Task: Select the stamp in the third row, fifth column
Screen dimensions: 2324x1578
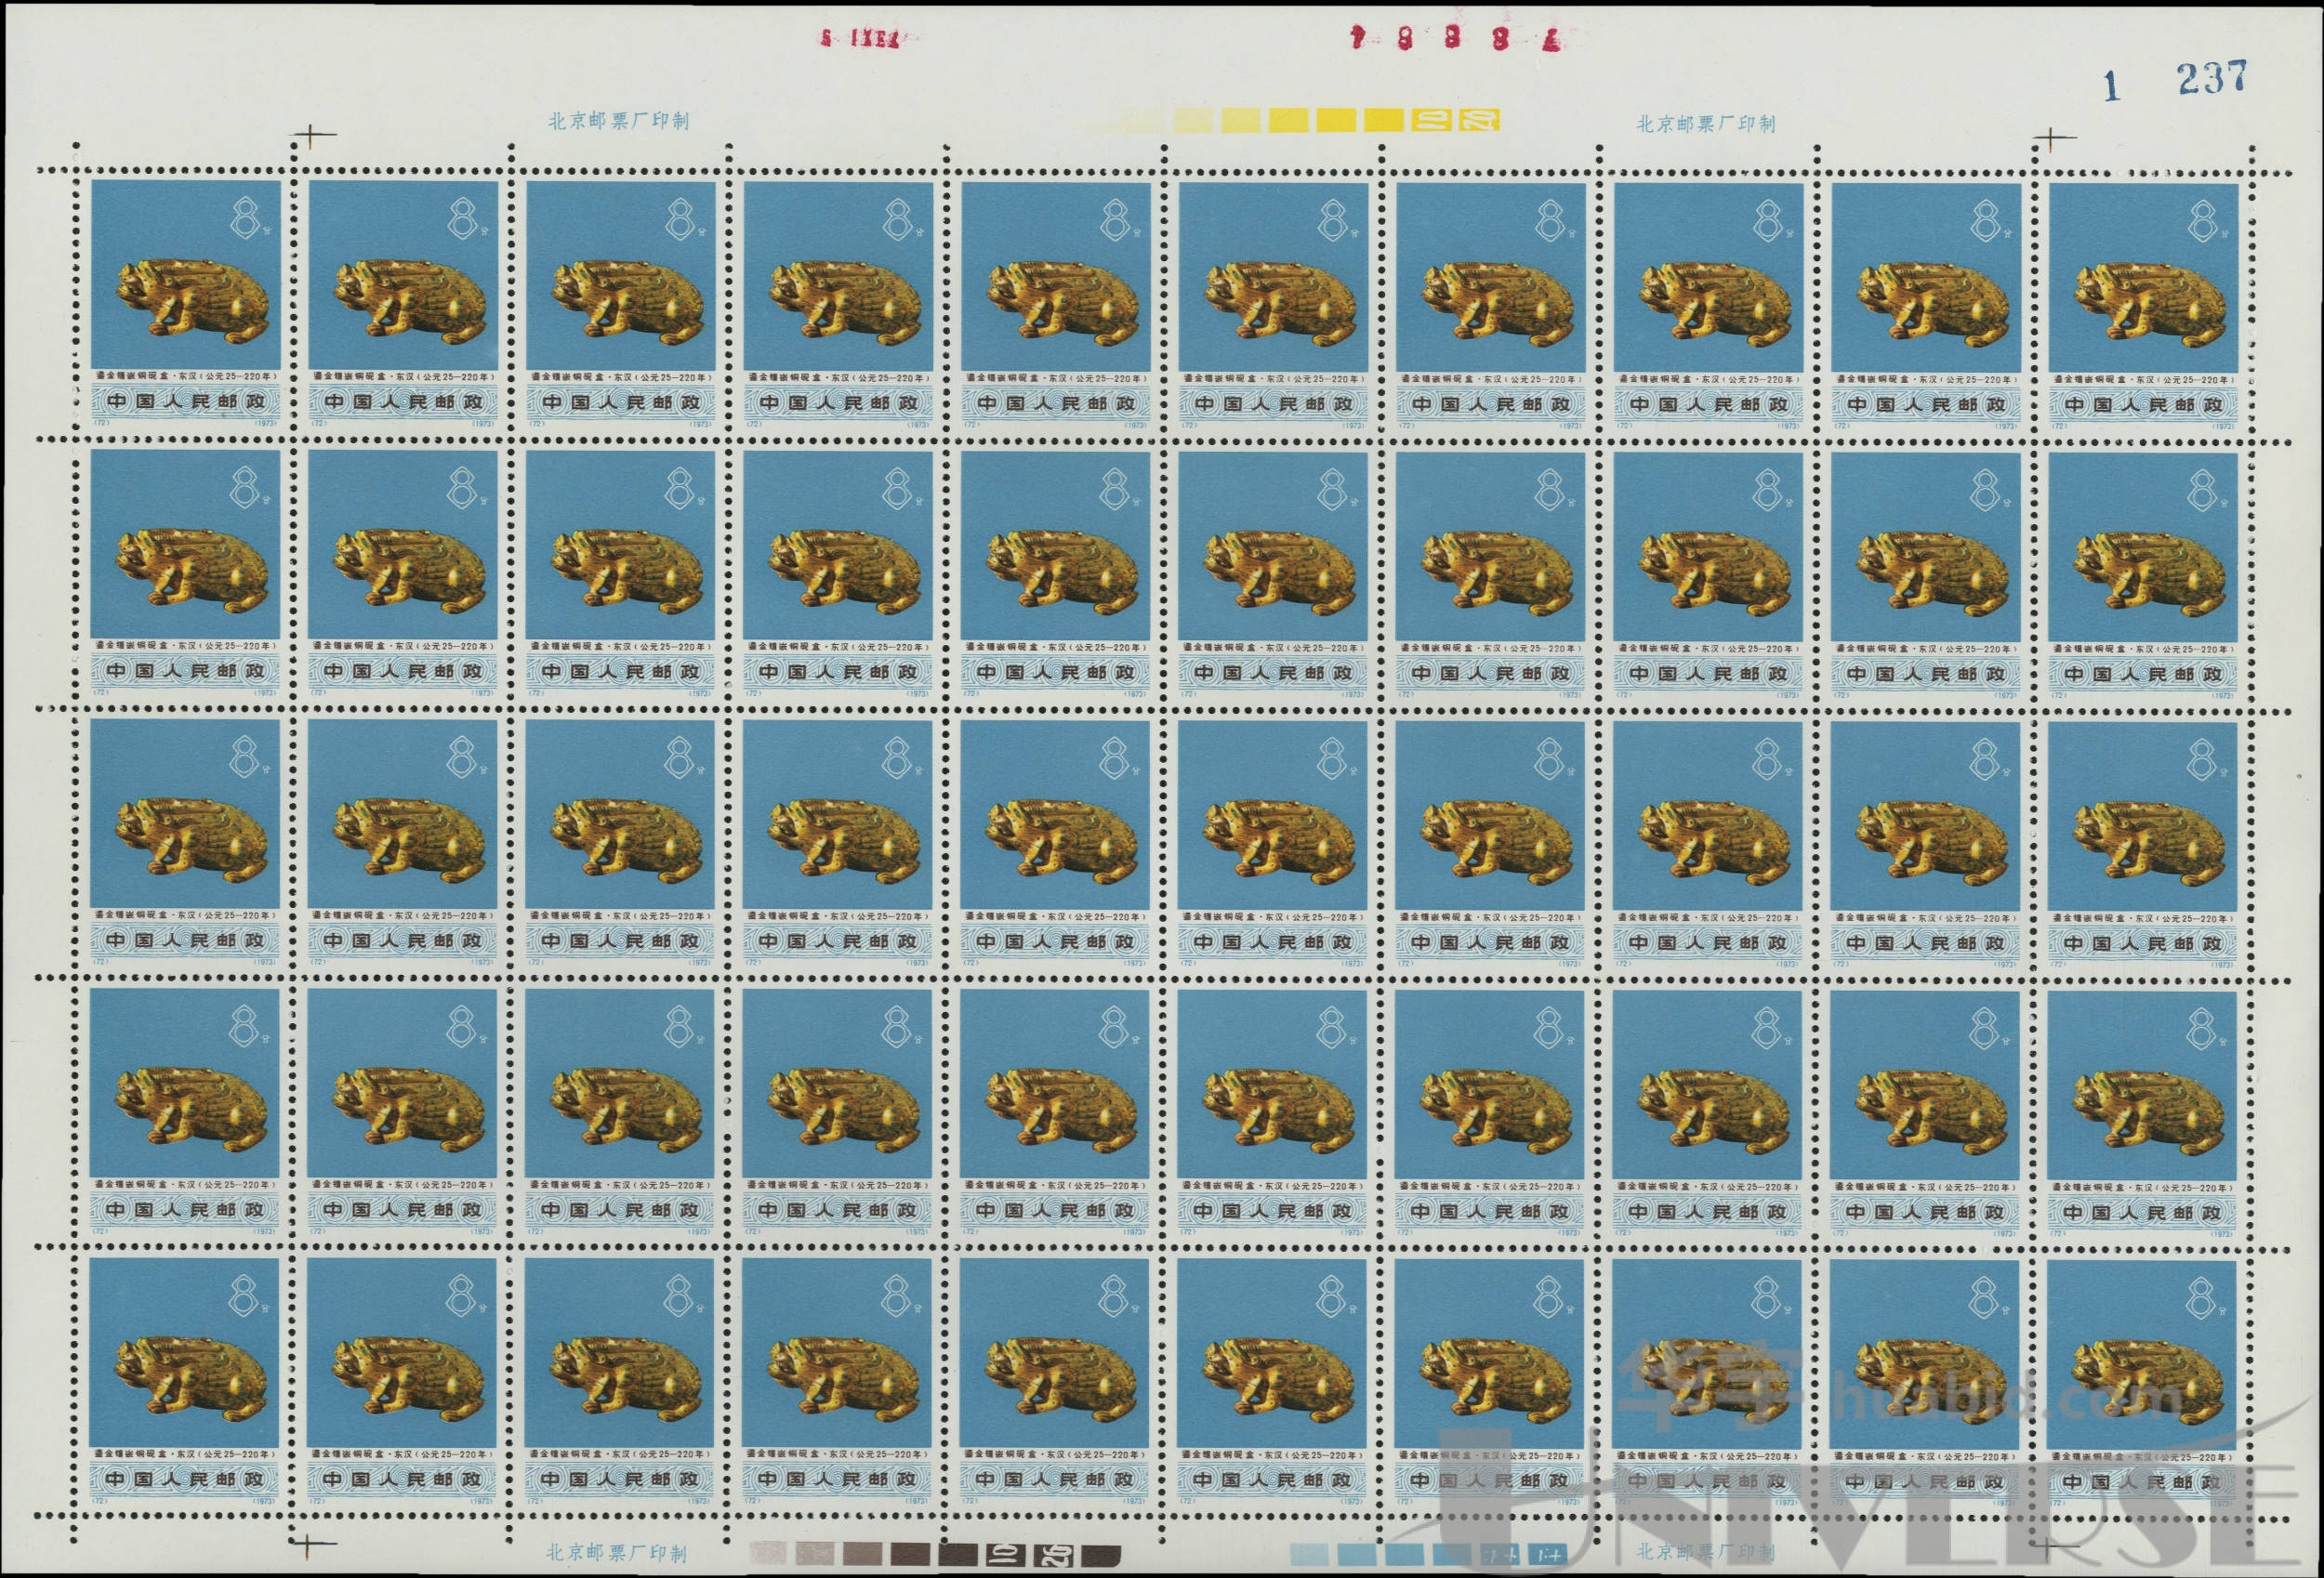Action: [1054, 843]
